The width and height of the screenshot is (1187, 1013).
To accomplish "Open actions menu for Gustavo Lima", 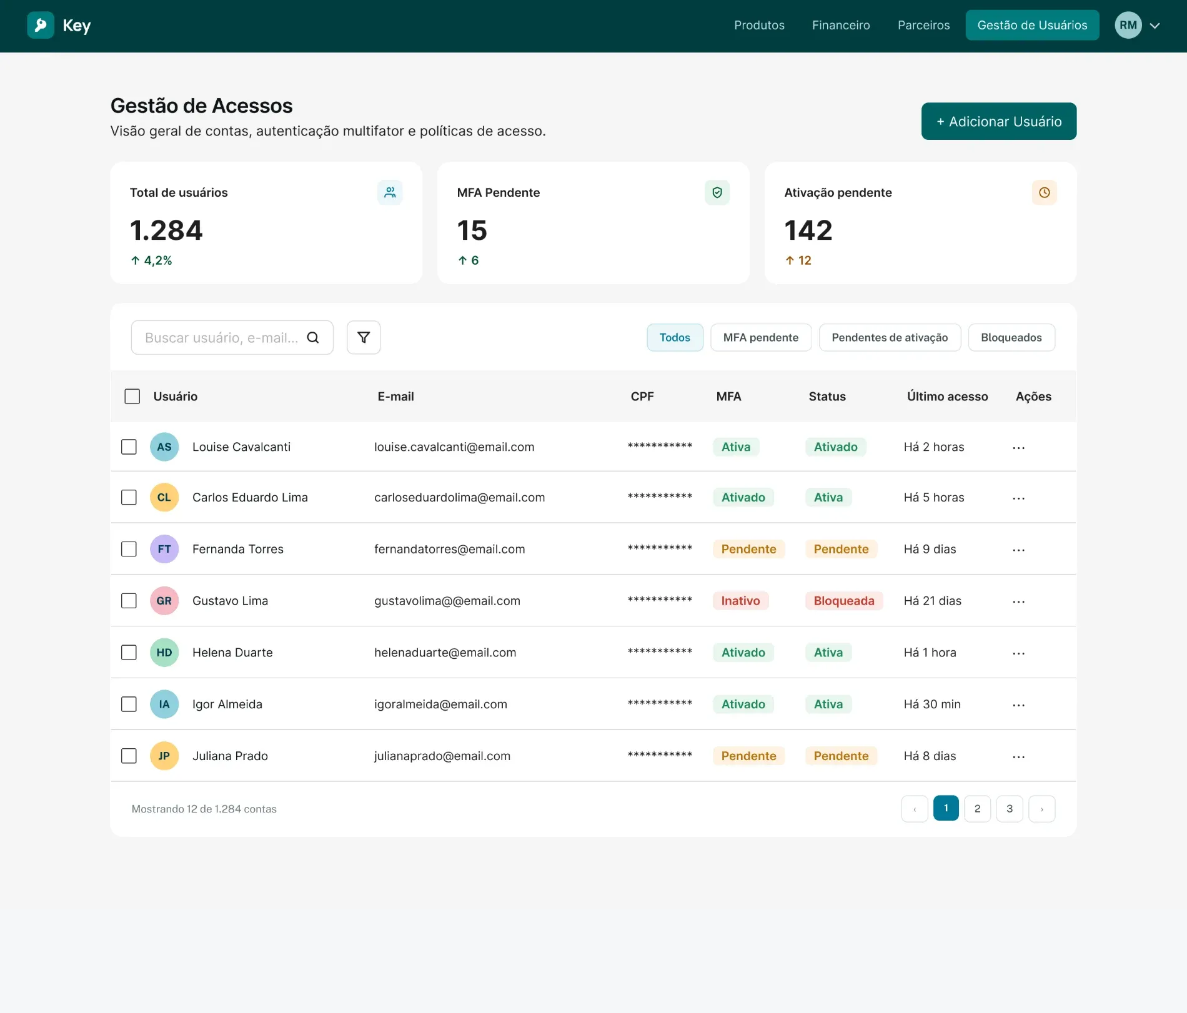I will 1018,601.
